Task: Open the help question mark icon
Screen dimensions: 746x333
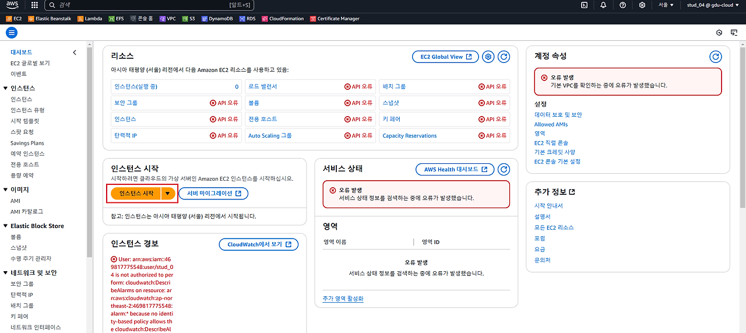Action: [x=623, y=5]
